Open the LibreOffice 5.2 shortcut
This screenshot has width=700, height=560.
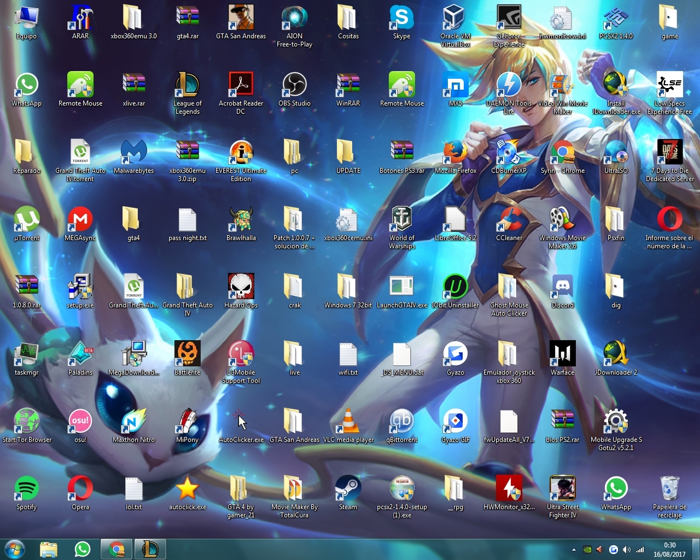455,219
